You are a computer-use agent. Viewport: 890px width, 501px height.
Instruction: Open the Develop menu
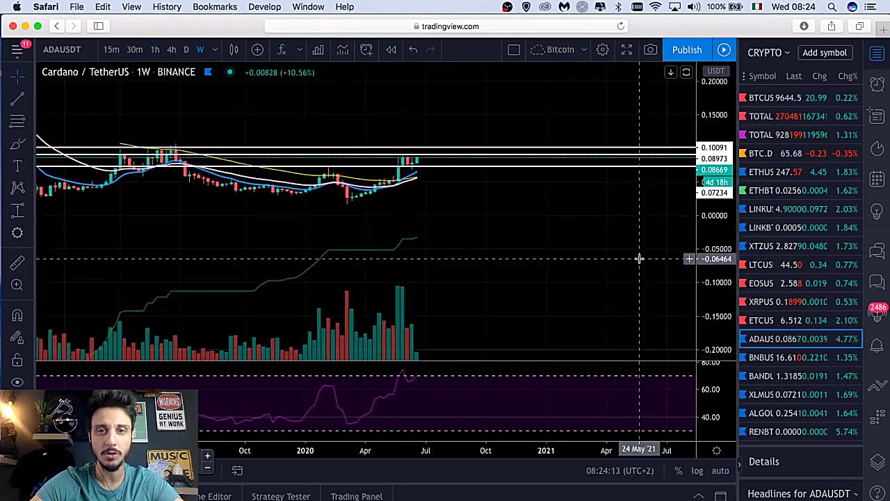265,7
